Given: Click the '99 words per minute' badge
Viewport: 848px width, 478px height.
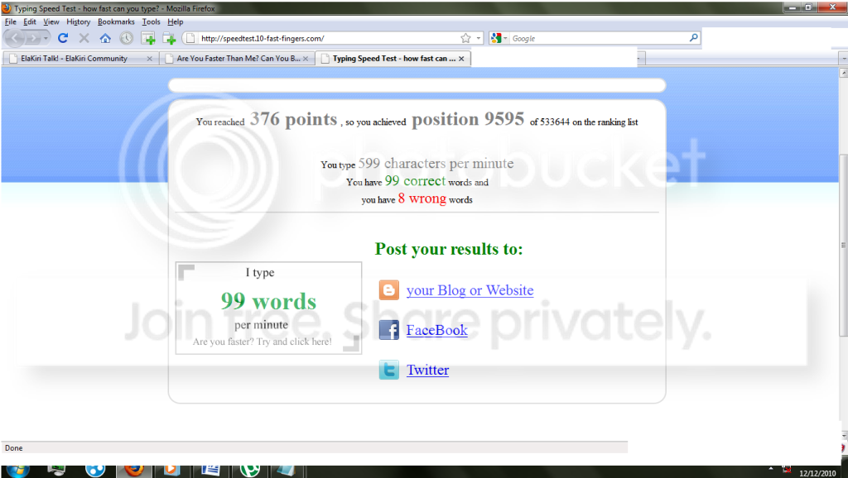Looking at the screenshot, I should [268, 308].
